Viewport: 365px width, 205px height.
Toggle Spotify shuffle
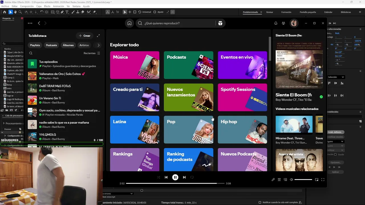click(x=159, y=177)
